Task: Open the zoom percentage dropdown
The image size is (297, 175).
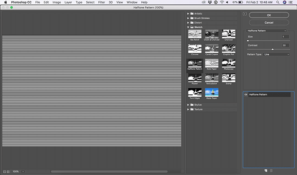Action: pos(23,171)
